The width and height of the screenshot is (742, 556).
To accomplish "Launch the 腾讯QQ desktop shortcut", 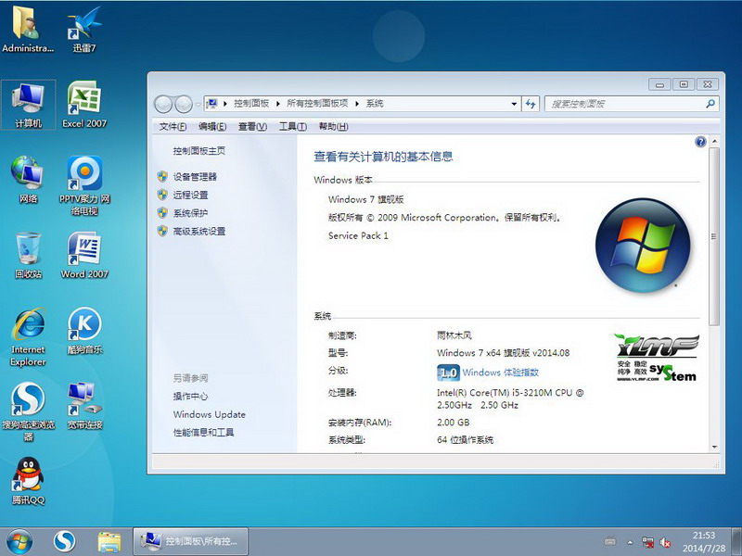I will [x=29, y=481].
